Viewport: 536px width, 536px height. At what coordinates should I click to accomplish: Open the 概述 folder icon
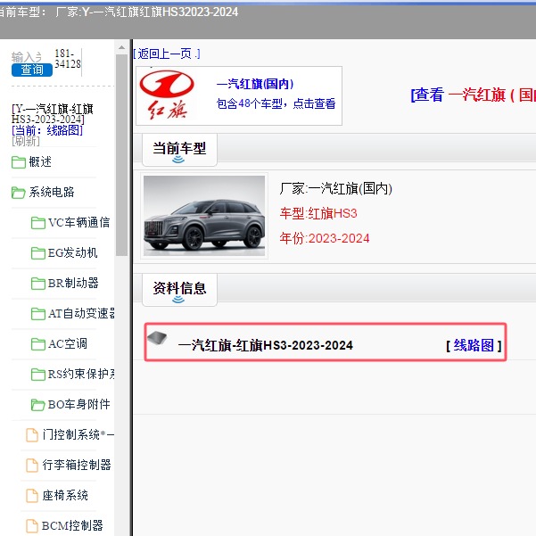click(x=19, y=162)
